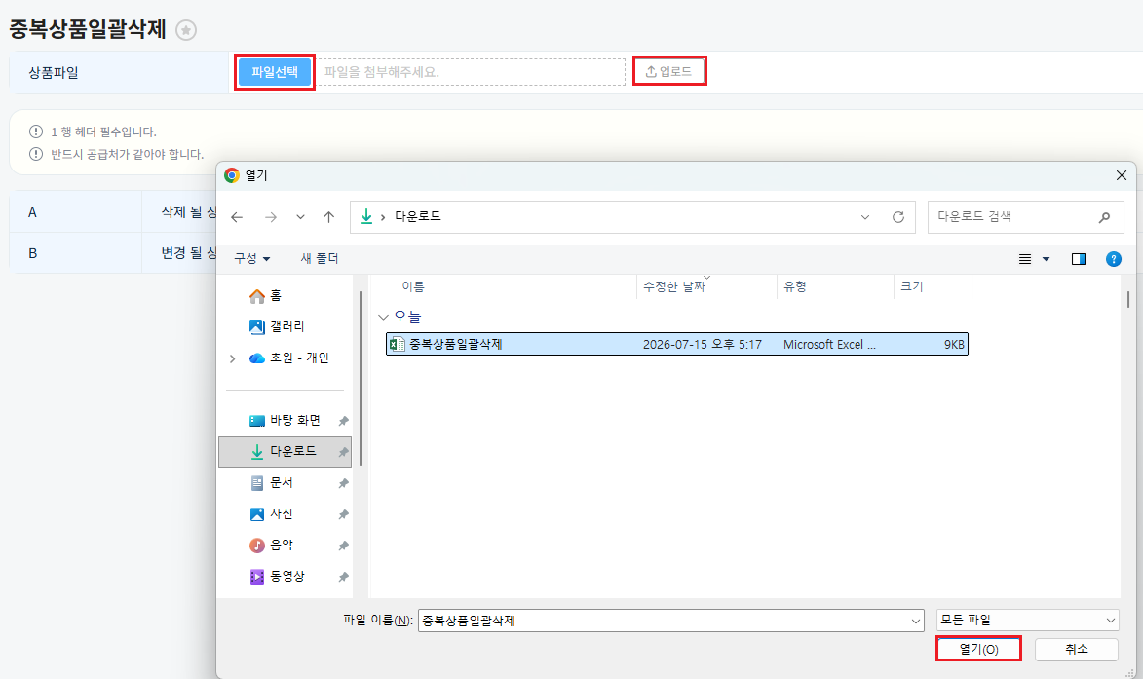Click the forward arrow in the open dialog
This screenshot has height=679, width=1143.
point(271,217)
